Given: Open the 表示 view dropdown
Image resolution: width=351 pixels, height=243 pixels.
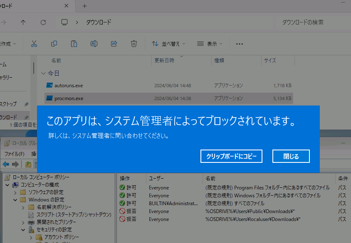Looking at the screenshot, I should (x=208, y=43).
